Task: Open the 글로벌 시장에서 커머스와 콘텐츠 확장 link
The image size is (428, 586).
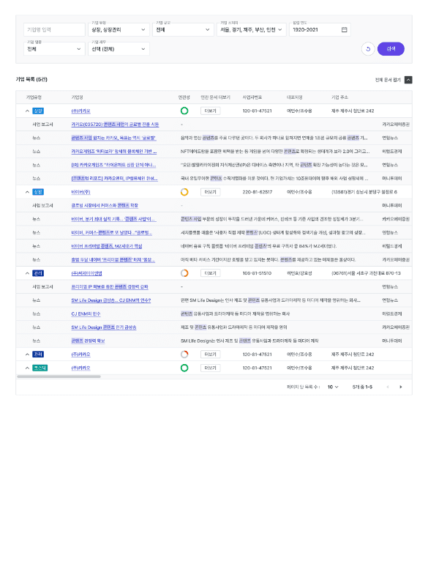Action: (105, 206)
